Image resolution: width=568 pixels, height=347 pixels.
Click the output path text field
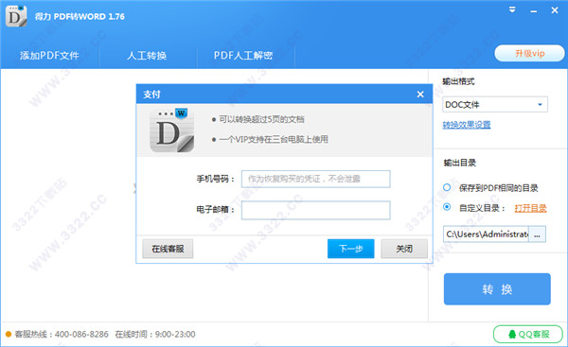click(x=486, y=234)
